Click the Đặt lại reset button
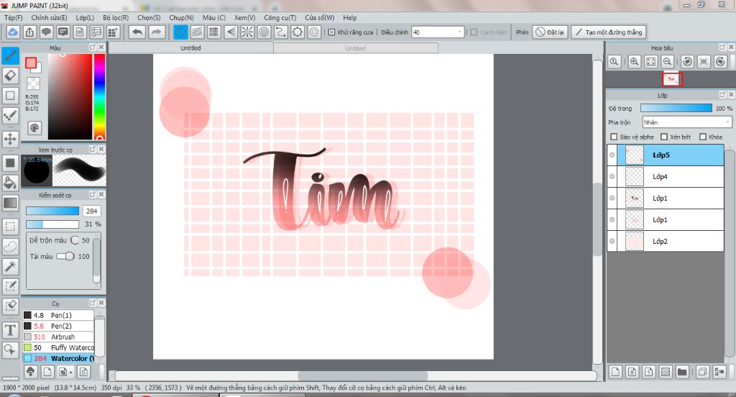Viewport: 736px width, 397px height. point(550,32)
